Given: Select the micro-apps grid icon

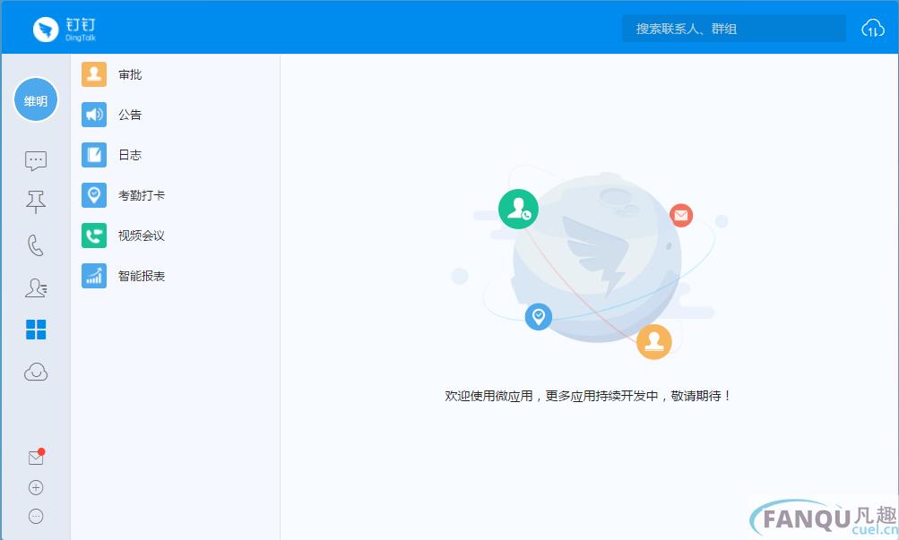Looking at the screenshot, I should click(x=36, y=330).
